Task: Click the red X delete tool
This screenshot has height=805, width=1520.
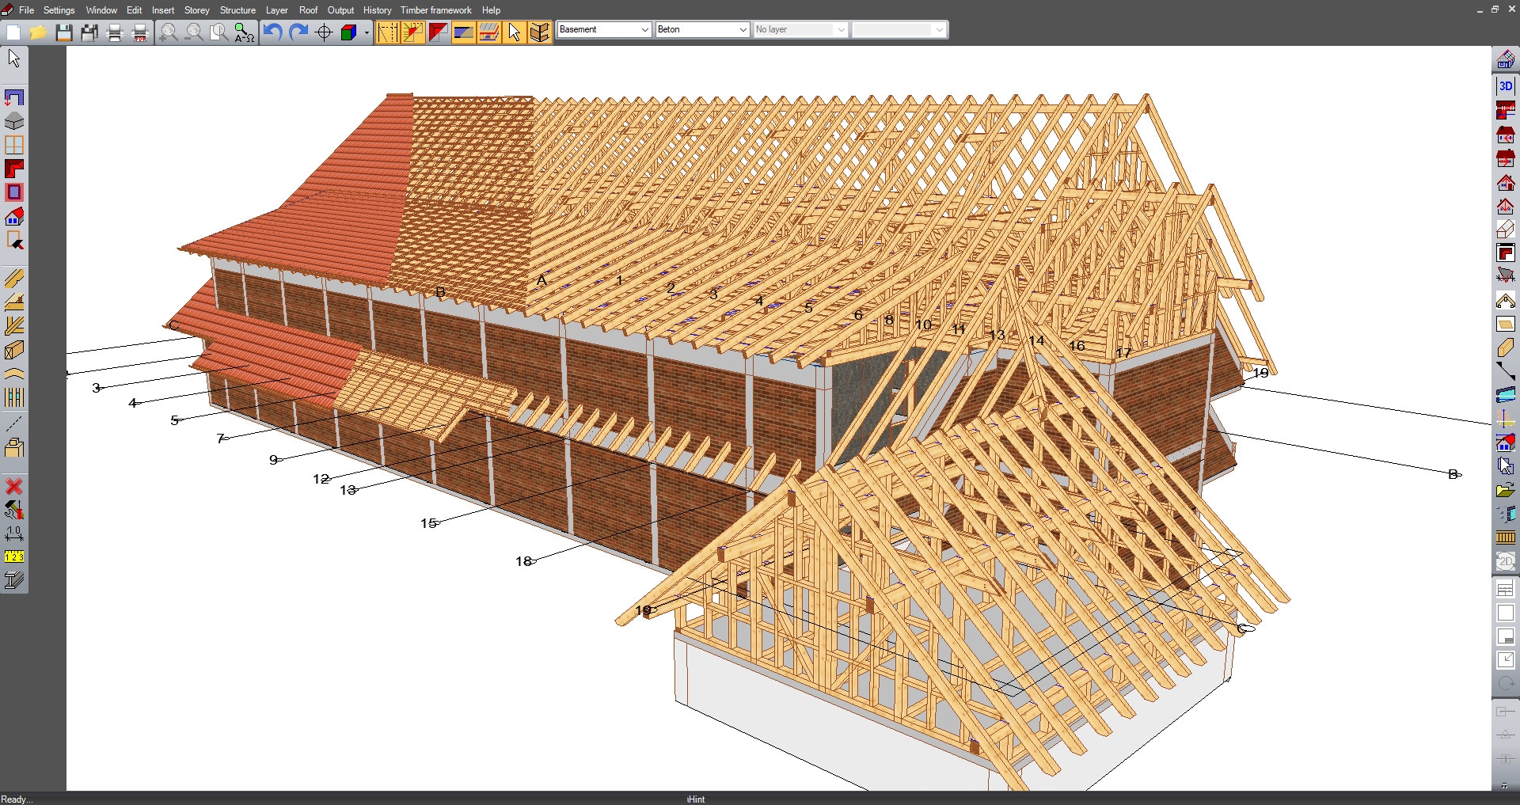Action: tap(14, 486)
